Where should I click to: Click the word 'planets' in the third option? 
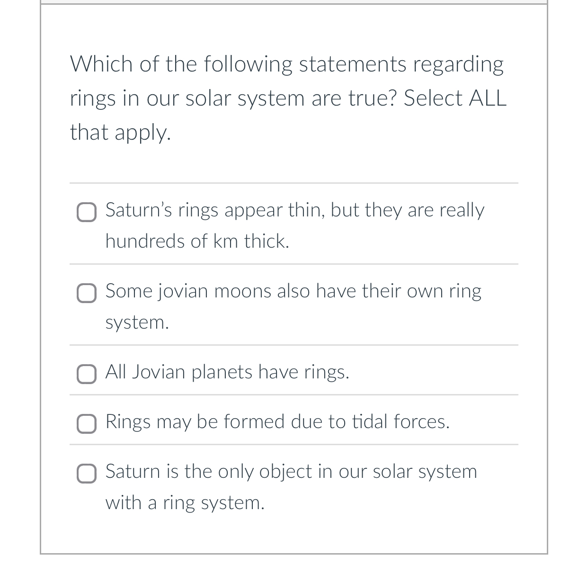pyautogui.click(x=222, y=372)
